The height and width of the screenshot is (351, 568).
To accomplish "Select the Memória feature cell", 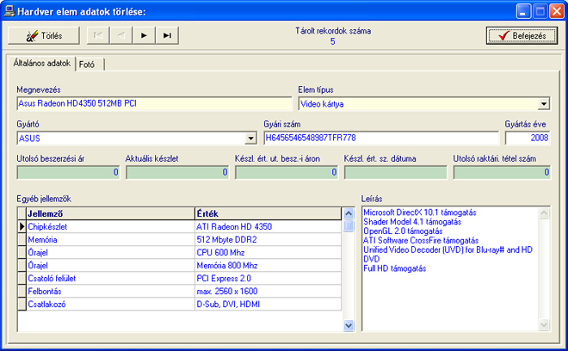I will [x=110, y=240].
